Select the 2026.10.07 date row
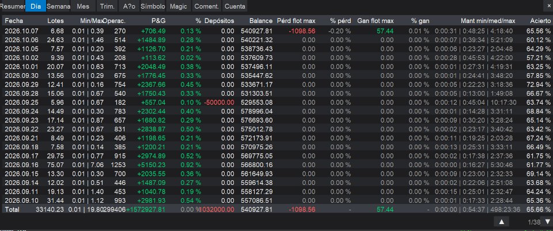This screenshot has height=231, width=553. click(276, 31)
